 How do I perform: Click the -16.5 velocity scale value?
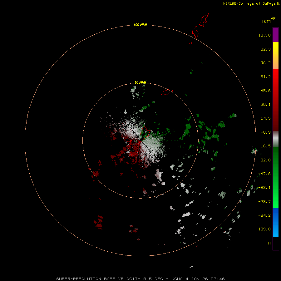[x=264, y=146]
